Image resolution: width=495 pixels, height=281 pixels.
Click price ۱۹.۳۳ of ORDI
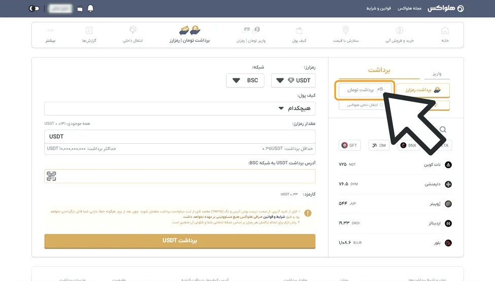point(344,223)
